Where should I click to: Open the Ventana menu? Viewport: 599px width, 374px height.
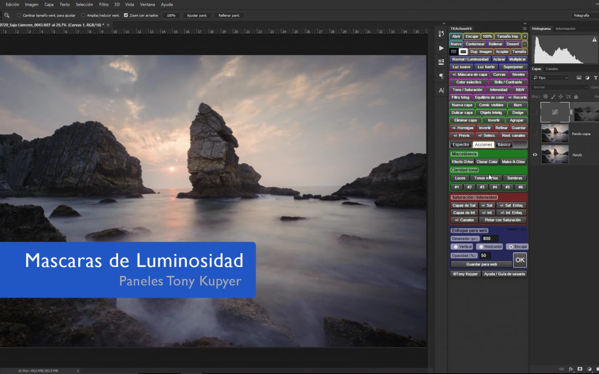point(147,4)
